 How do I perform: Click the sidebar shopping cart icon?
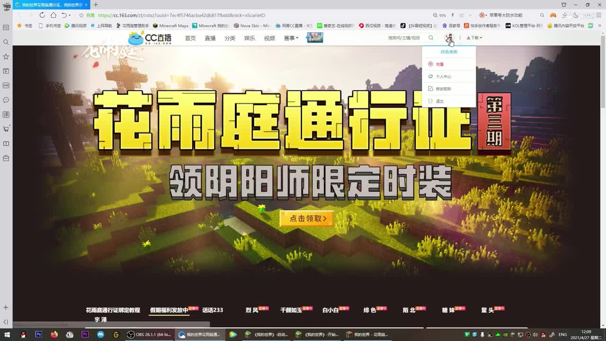pos(6,129)
